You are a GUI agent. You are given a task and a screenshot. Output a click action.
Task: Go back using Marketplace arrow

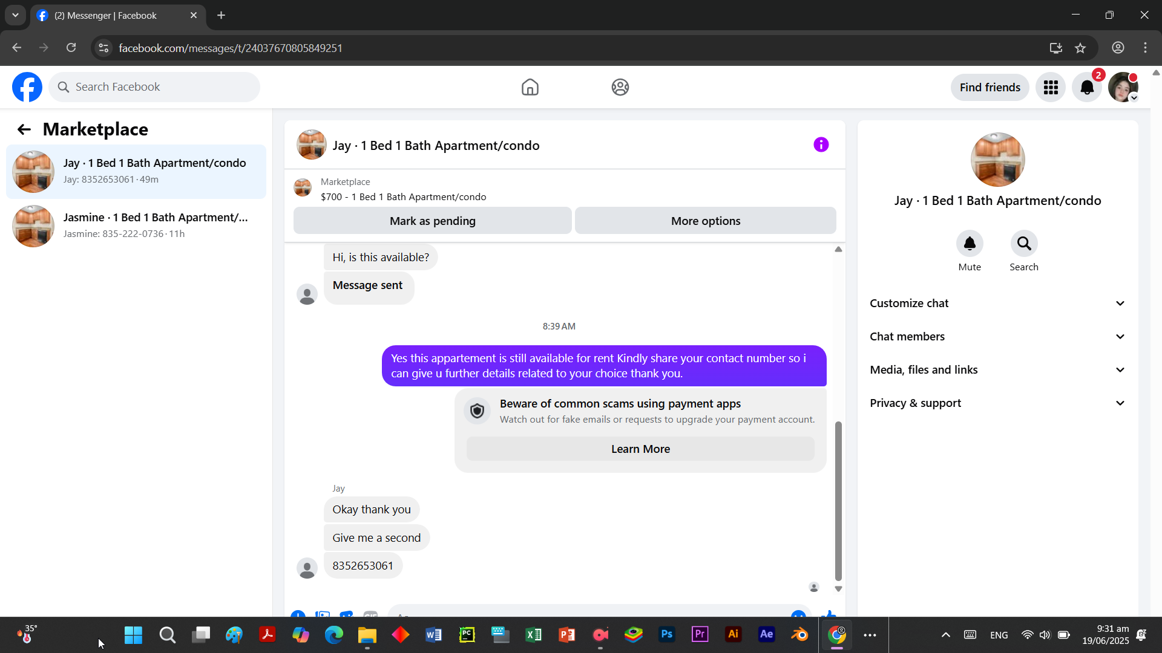(24, 129)
